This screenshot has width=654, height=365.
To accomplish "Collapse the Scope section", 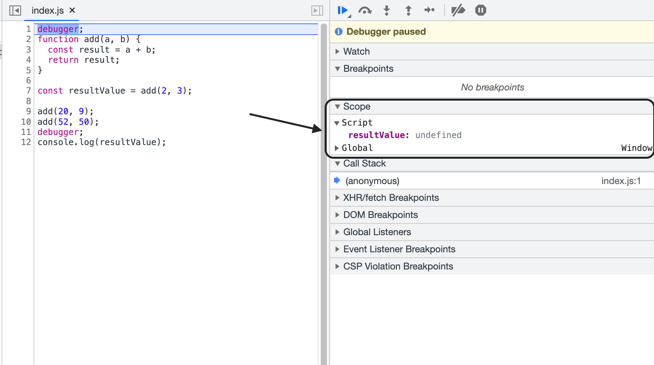I will (492, 106).
